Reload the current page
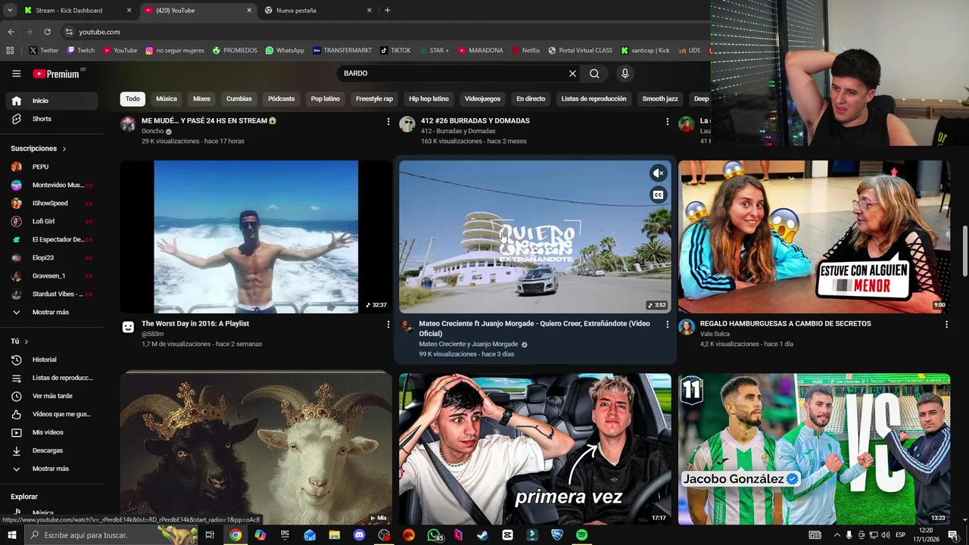969x545 pixels. click(x=47, y=32)
